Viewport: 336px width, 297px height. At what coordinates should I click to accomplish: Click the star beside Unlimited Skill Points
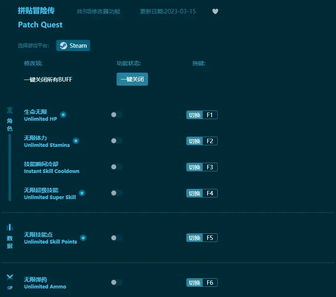pos(83,238)
